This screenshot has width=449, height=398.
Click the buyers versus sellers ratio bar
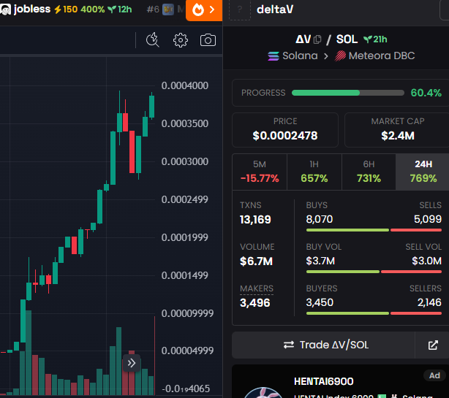[374, 313]
